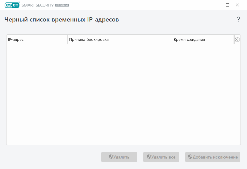Screen dimensions: 247x169
Task: Click the PREMIUM badge in title bar
Action: click(62, 5)
